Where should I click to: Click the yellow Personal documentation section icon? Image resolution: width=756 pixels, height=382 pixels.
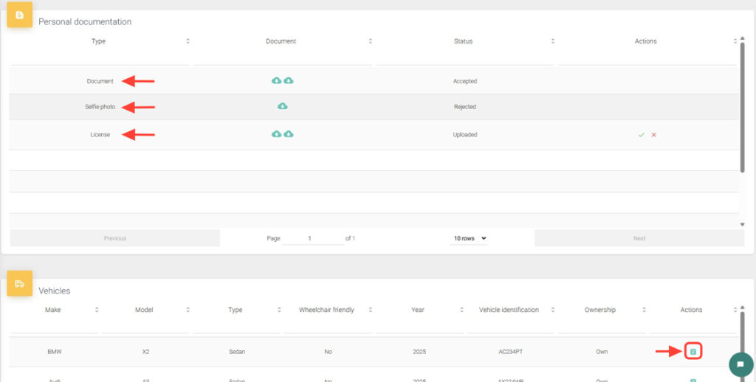tap(20, 15)
